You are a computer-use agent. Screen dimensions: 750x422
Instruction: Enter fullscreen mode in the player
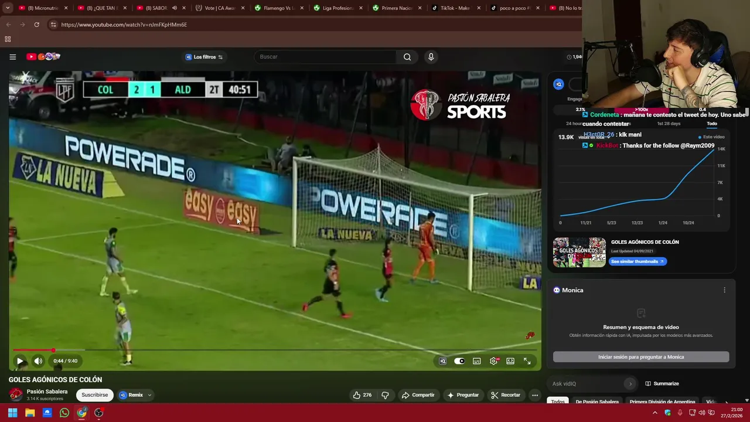(x=527, y=361)
